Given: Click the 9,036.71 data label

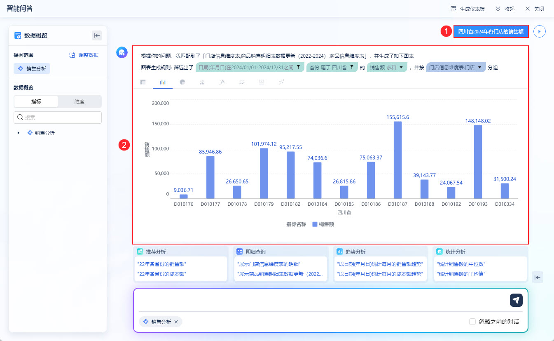Looking at the screenshot, I should 184,190.
